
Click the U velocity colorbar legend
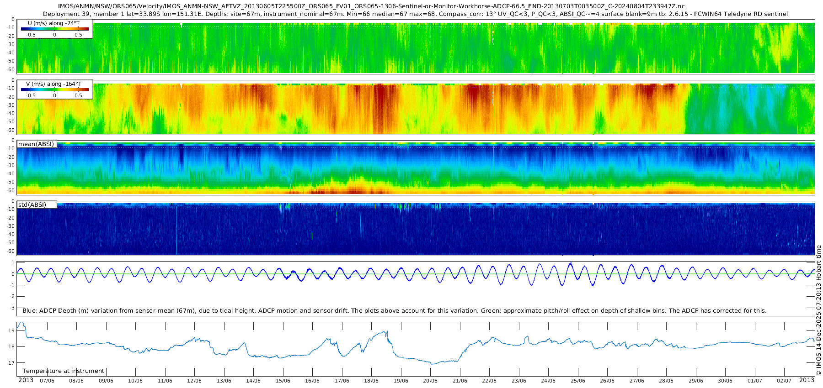click(54, 29)
